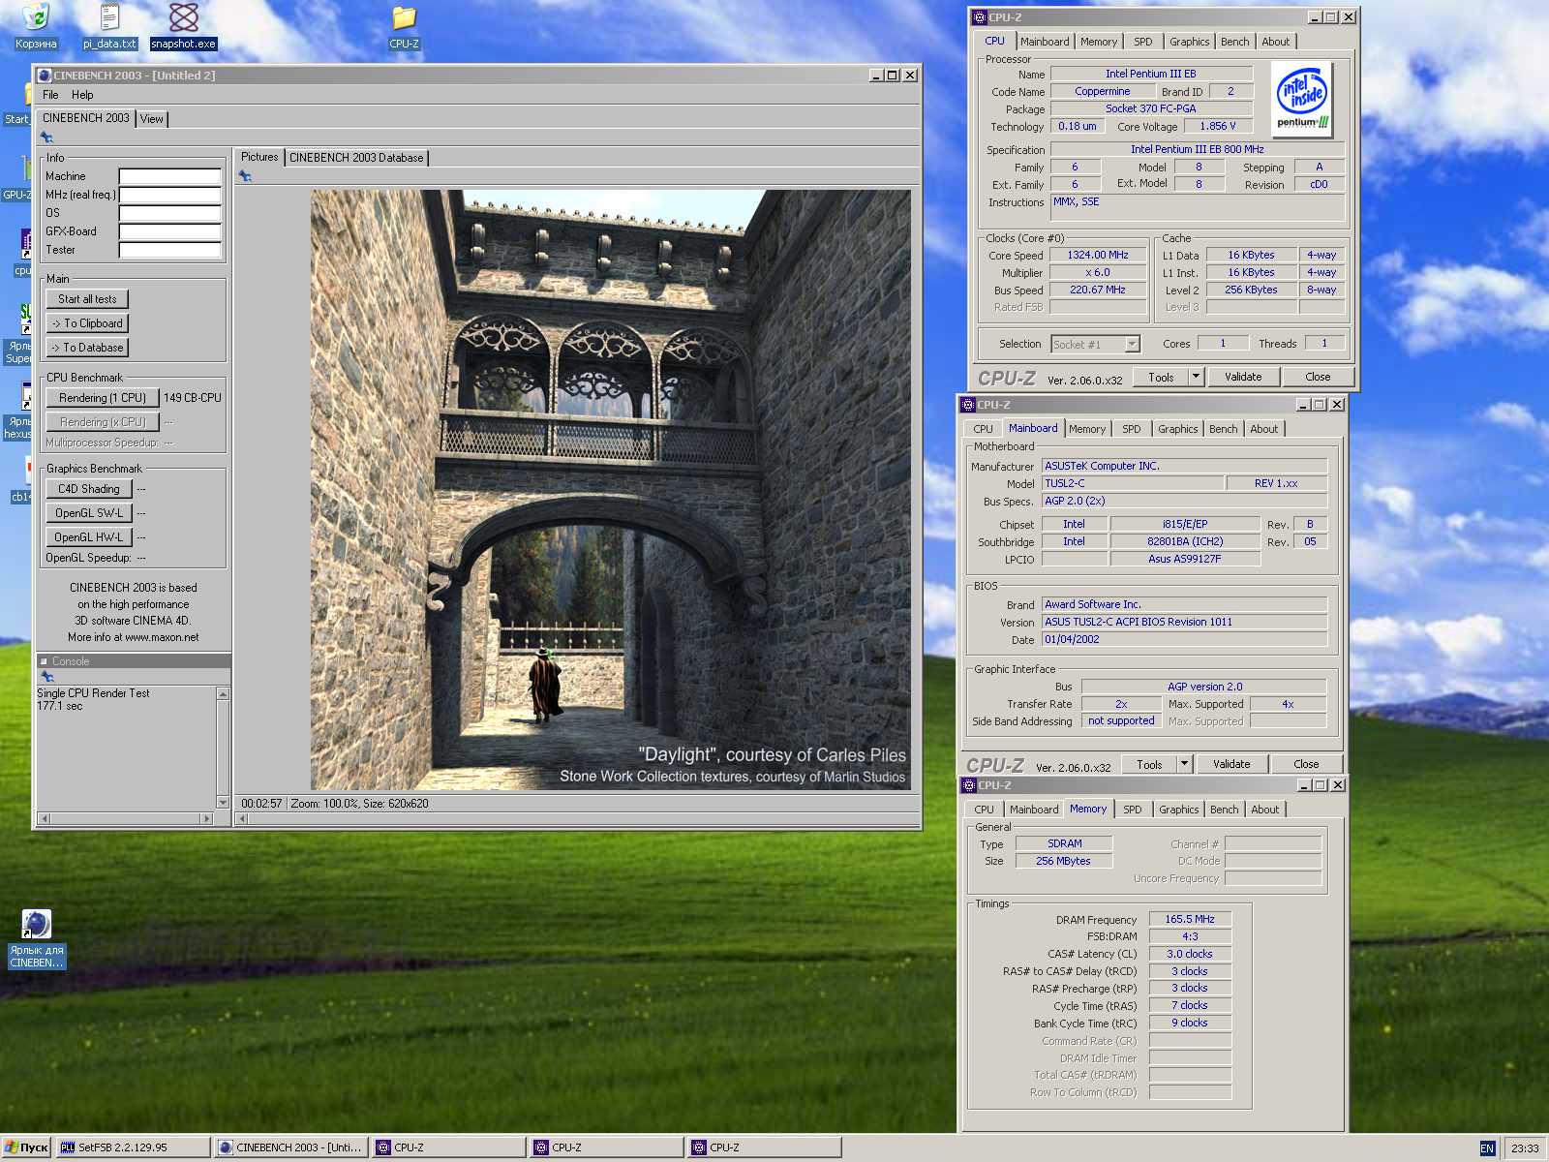This screenshot has width=1549, height=1162.
Task: Click Validate in the Mainboard window
Action: click(x=1231, y=764)
